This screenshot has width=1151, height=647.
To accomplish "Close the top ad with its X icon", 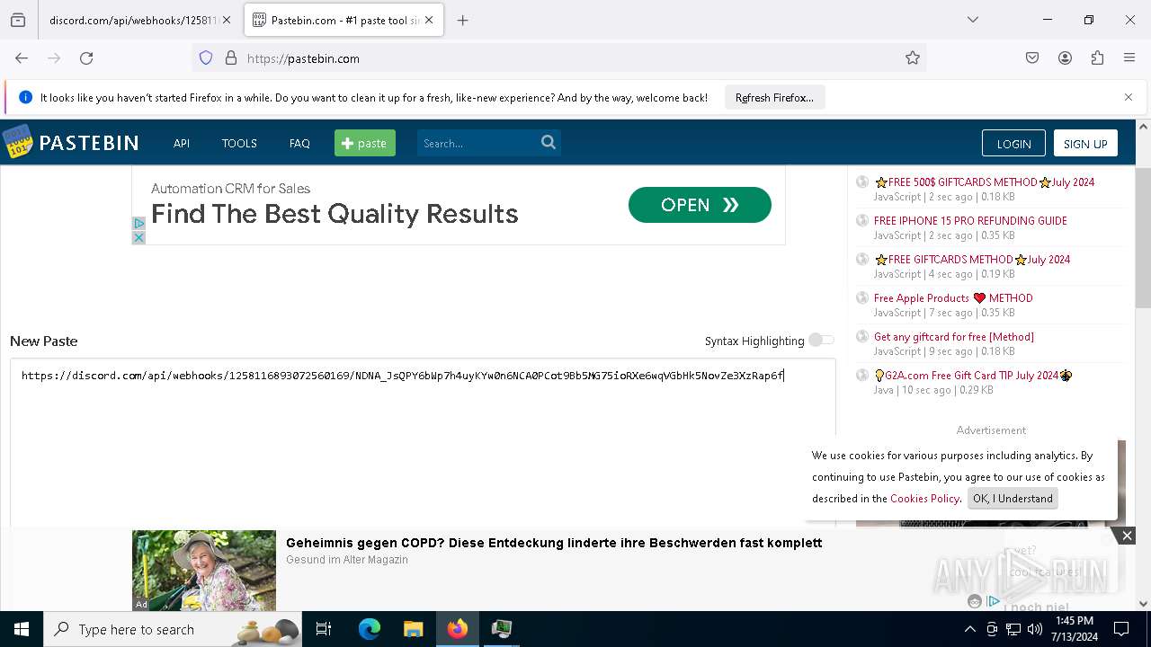I will [x=138, y=237].
